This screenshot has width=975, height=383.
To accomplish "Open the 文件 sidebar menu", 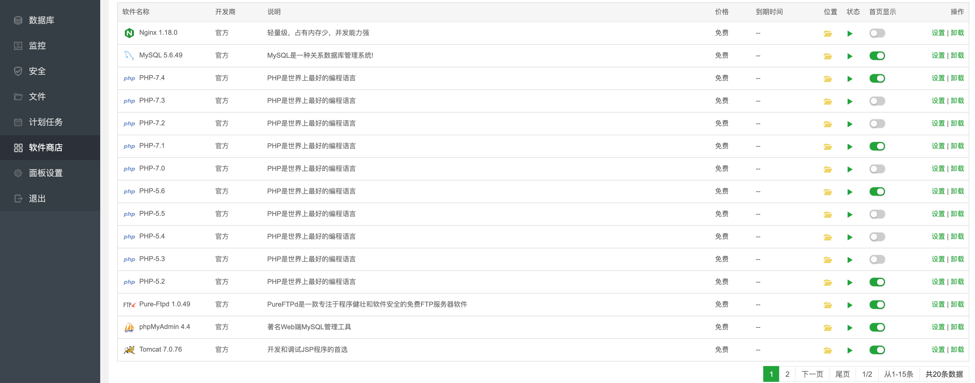I will point(50,97).
